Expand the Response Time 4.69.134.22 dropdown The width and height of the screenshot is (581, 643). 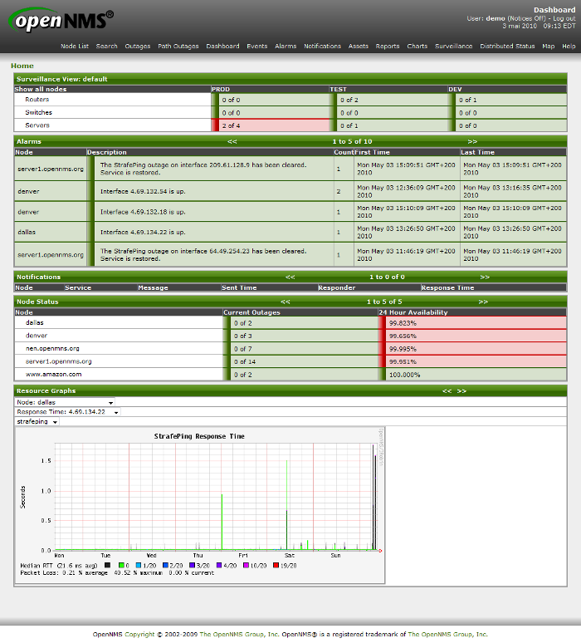(68, 412)
